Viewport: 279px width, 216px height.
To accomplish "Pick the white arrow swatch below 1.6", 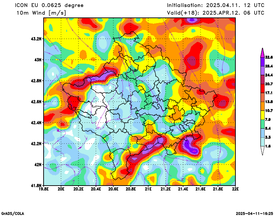I will (x=262, y=151).
